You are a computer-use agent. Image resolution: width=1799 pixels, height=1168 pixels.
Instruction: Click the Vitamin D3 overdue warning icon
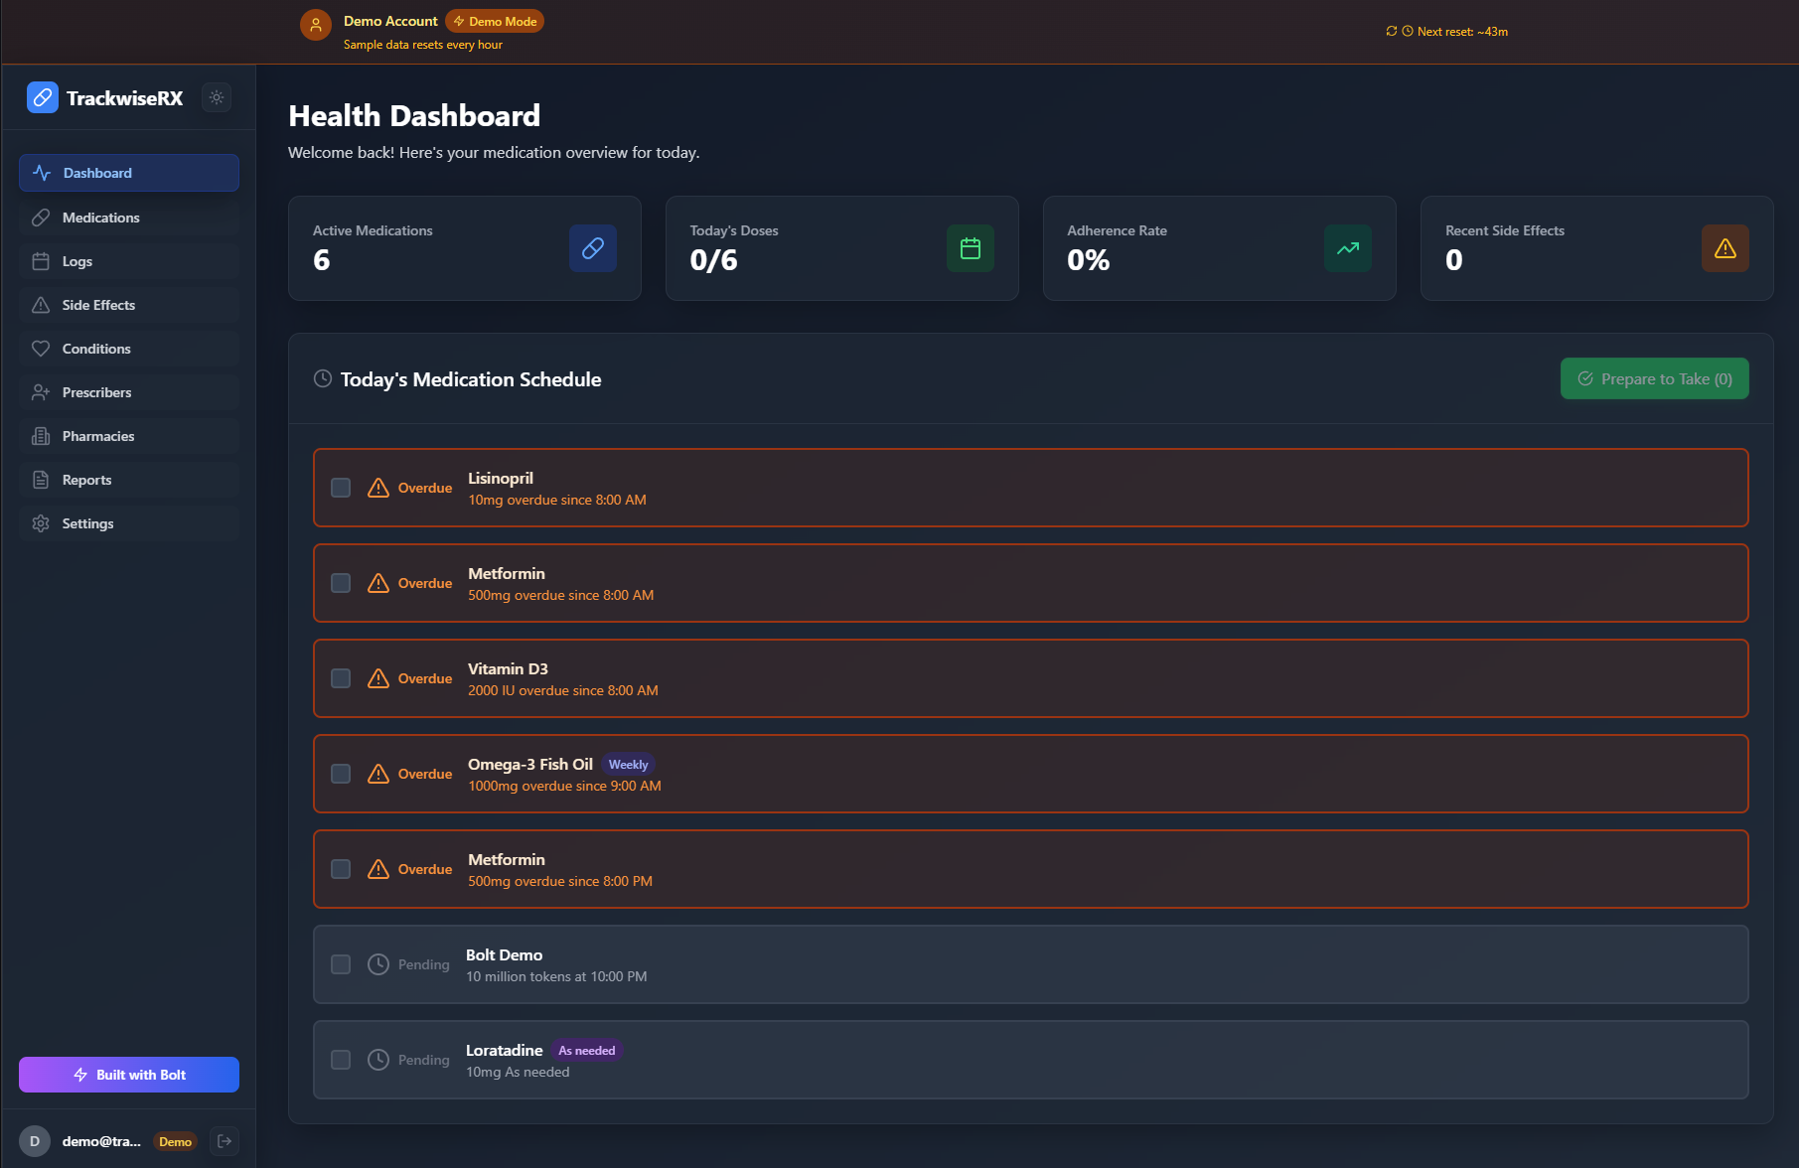[x=378, y=678]
